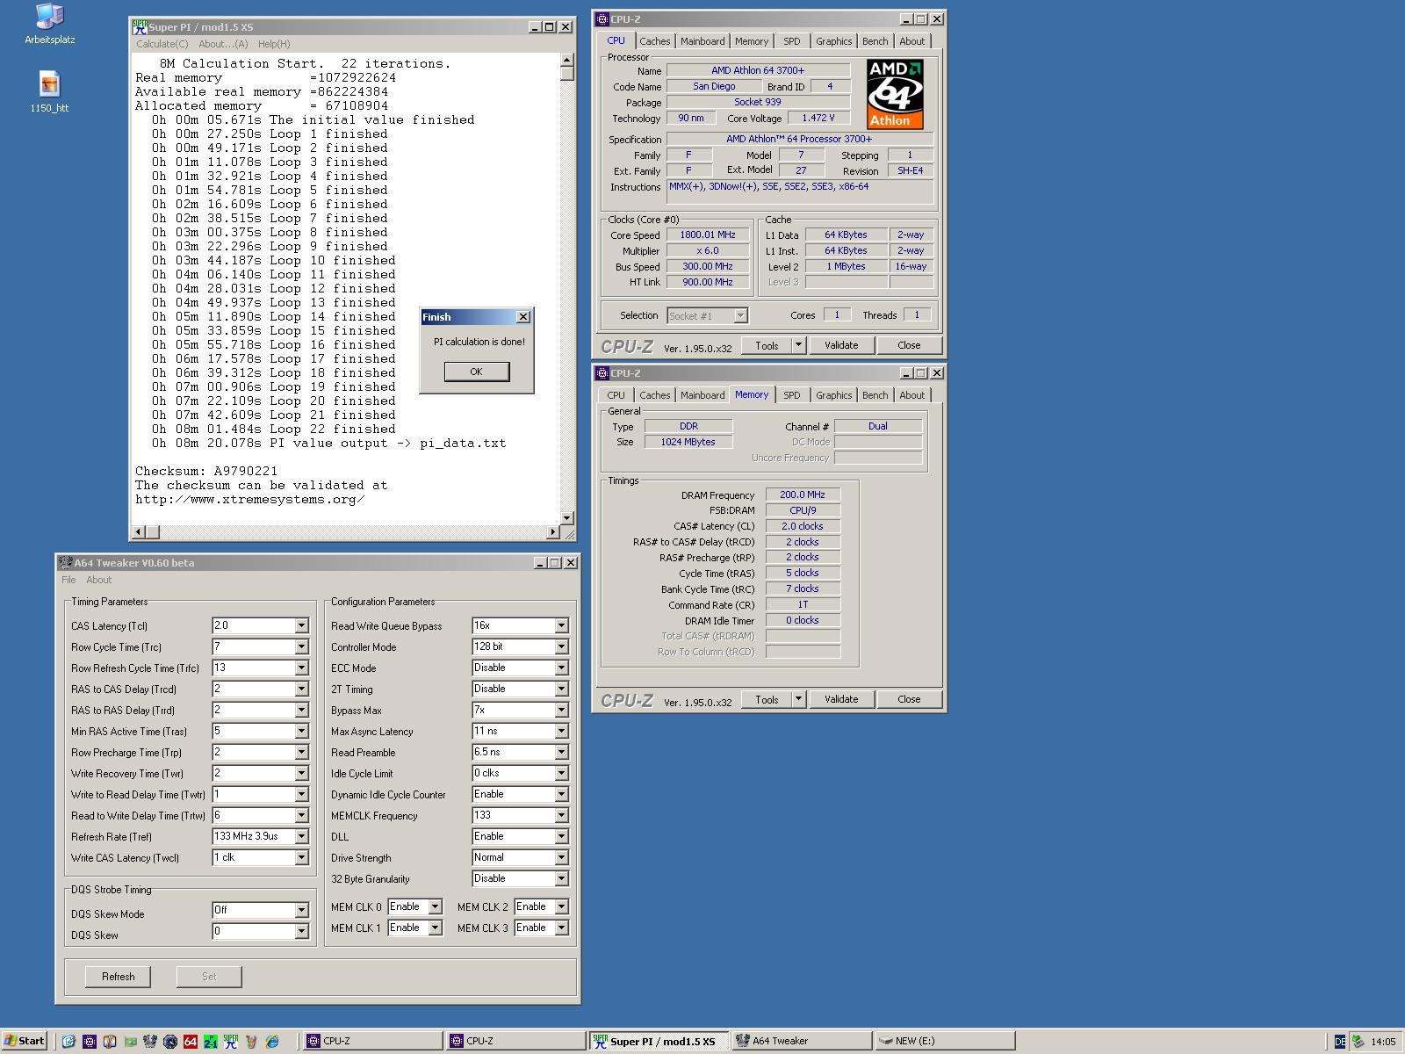Expand the ECC Mode dropdown
The width and height of the screenshot is (1405, 1054).
[561, 668]
